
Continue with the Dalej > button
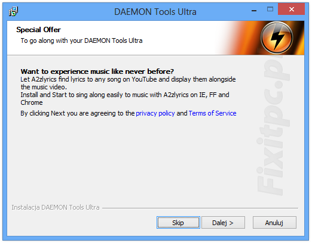223,223
